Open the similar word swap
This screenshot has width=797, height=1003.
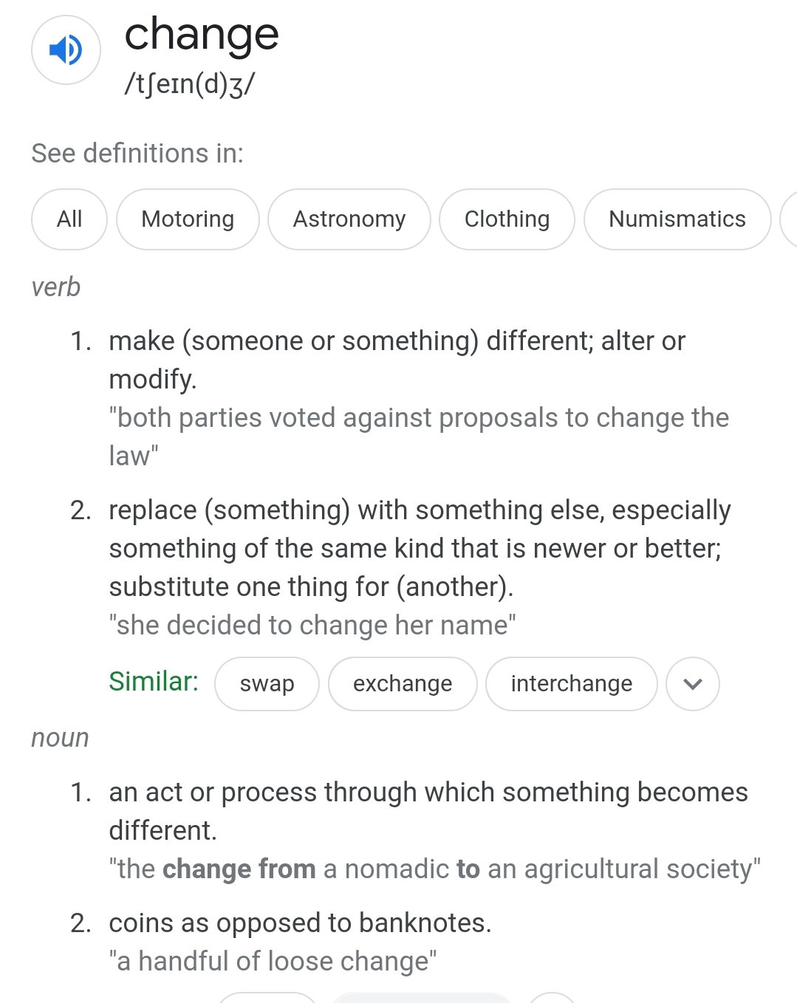click(267, 684)
